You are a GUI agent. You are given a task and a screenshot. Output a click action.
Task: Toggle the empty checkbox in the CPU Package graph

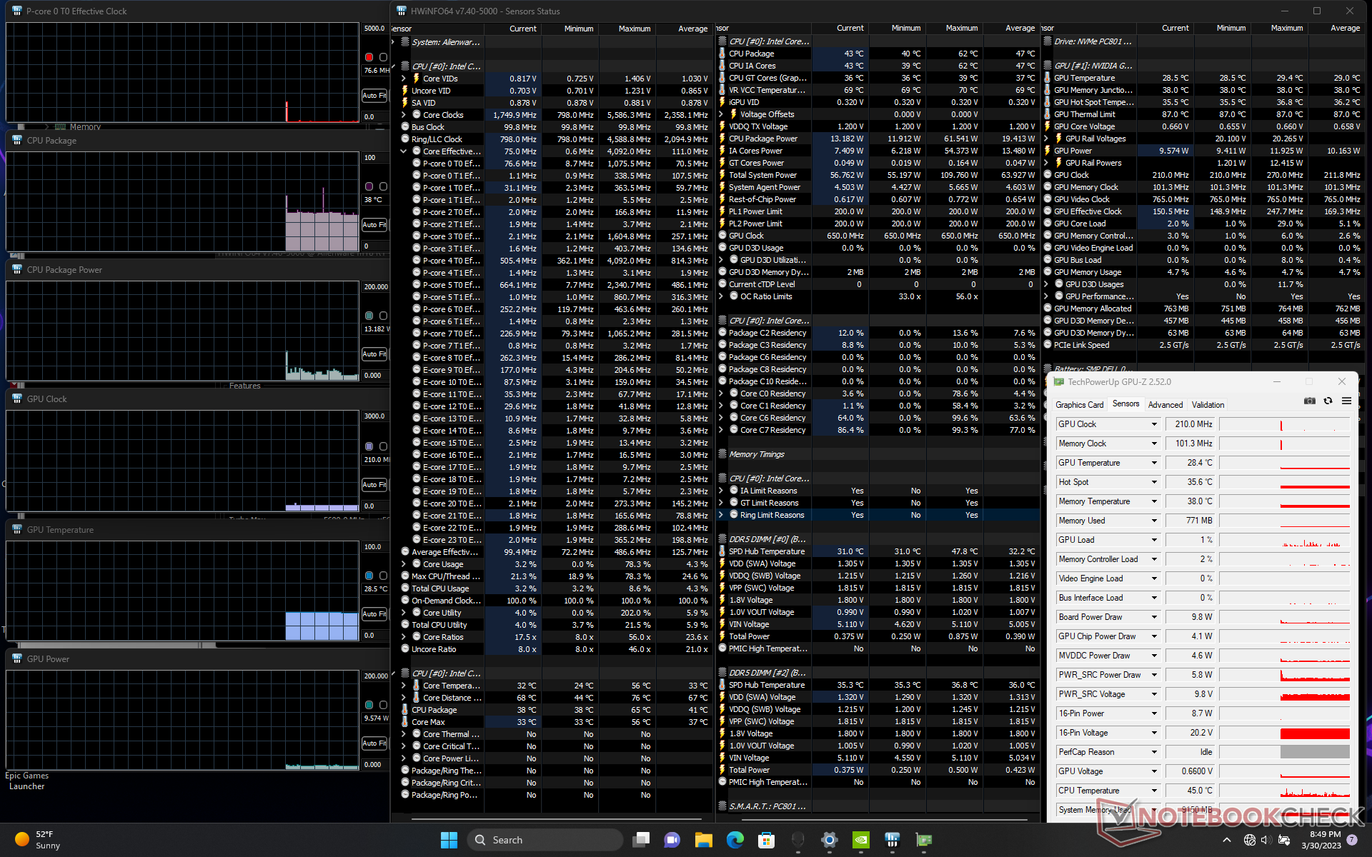[x=383, y=186]
